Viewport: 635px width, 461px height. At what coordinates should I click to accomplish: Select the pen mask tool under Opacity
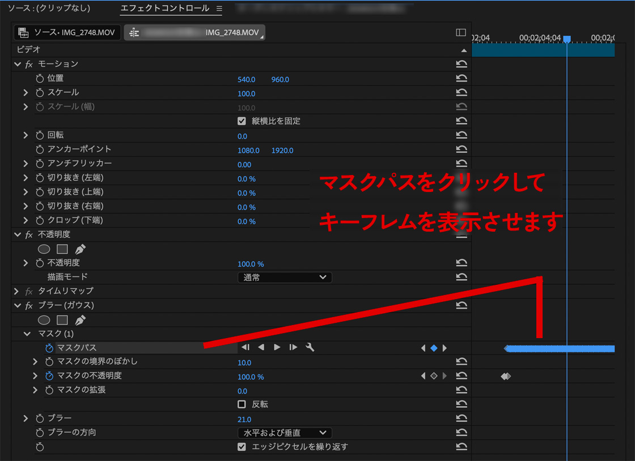pyautogui.click(x=80, y=249)
